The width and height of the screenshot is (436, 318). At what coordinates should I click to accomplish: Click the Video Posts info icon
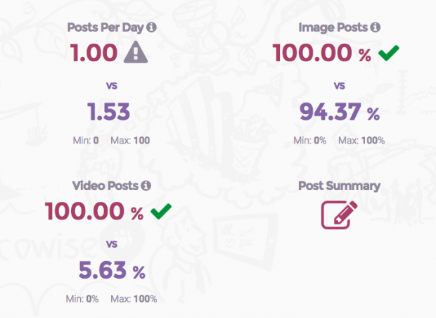(x=146, y=185)
